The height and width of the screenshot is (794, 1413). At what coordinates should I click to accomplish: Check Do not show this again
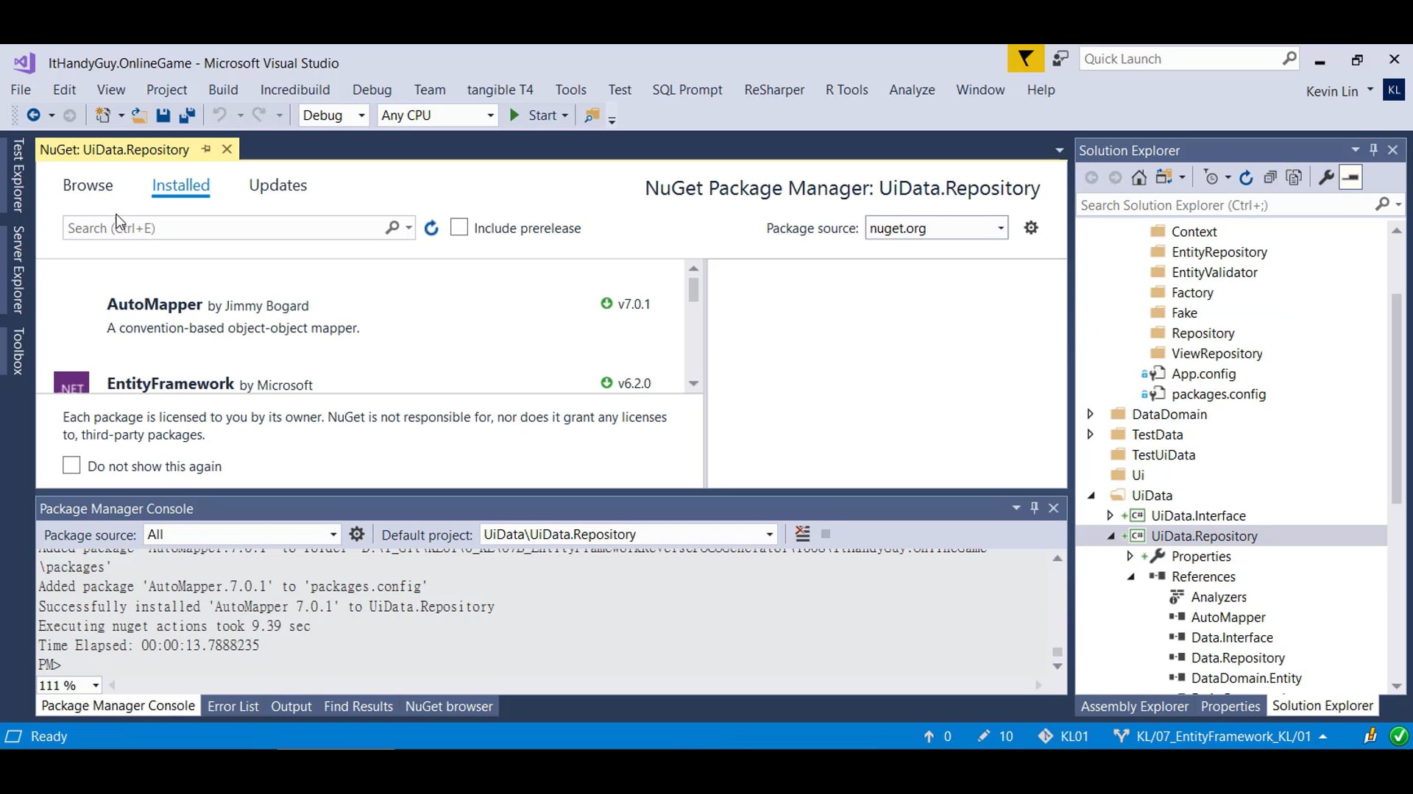(x=71, y=466)
